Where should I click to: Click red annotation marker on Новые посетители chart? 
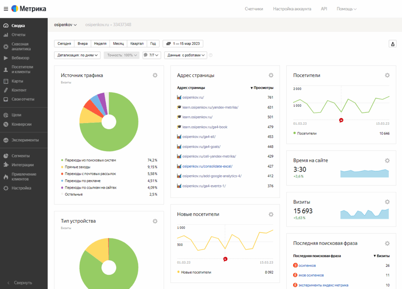pyautogui.click(x=225, y=259)
